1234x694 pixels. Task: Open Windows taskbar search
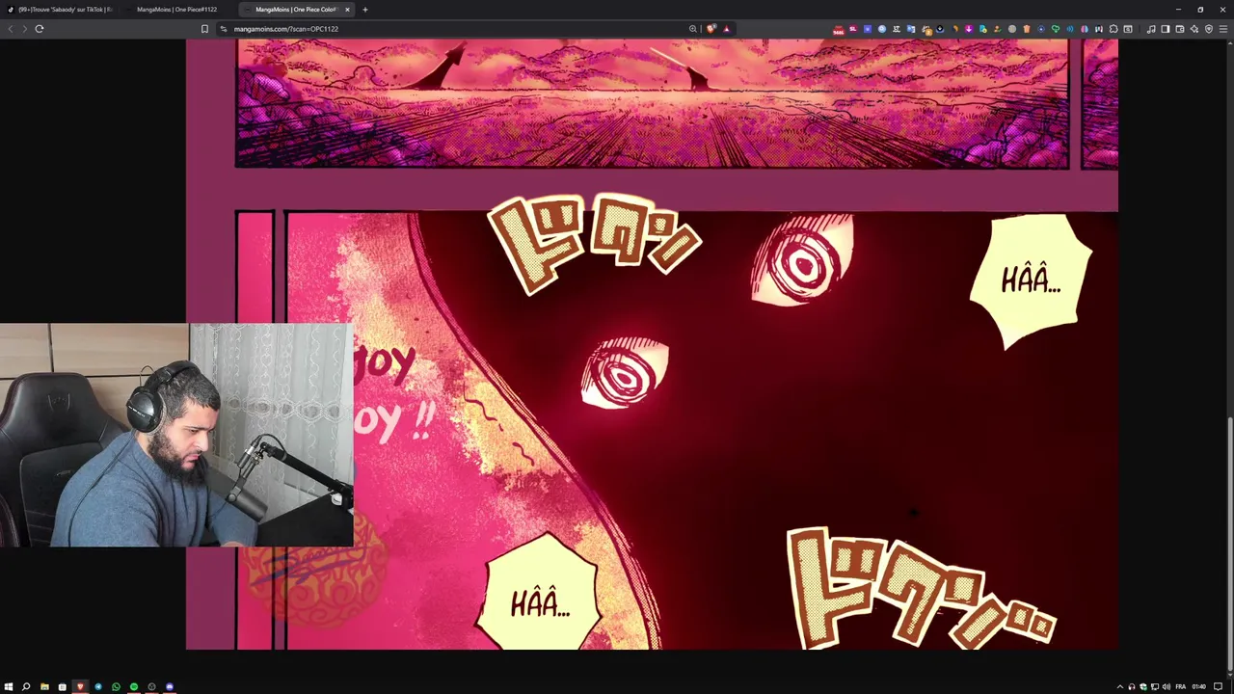pos(26,686)
